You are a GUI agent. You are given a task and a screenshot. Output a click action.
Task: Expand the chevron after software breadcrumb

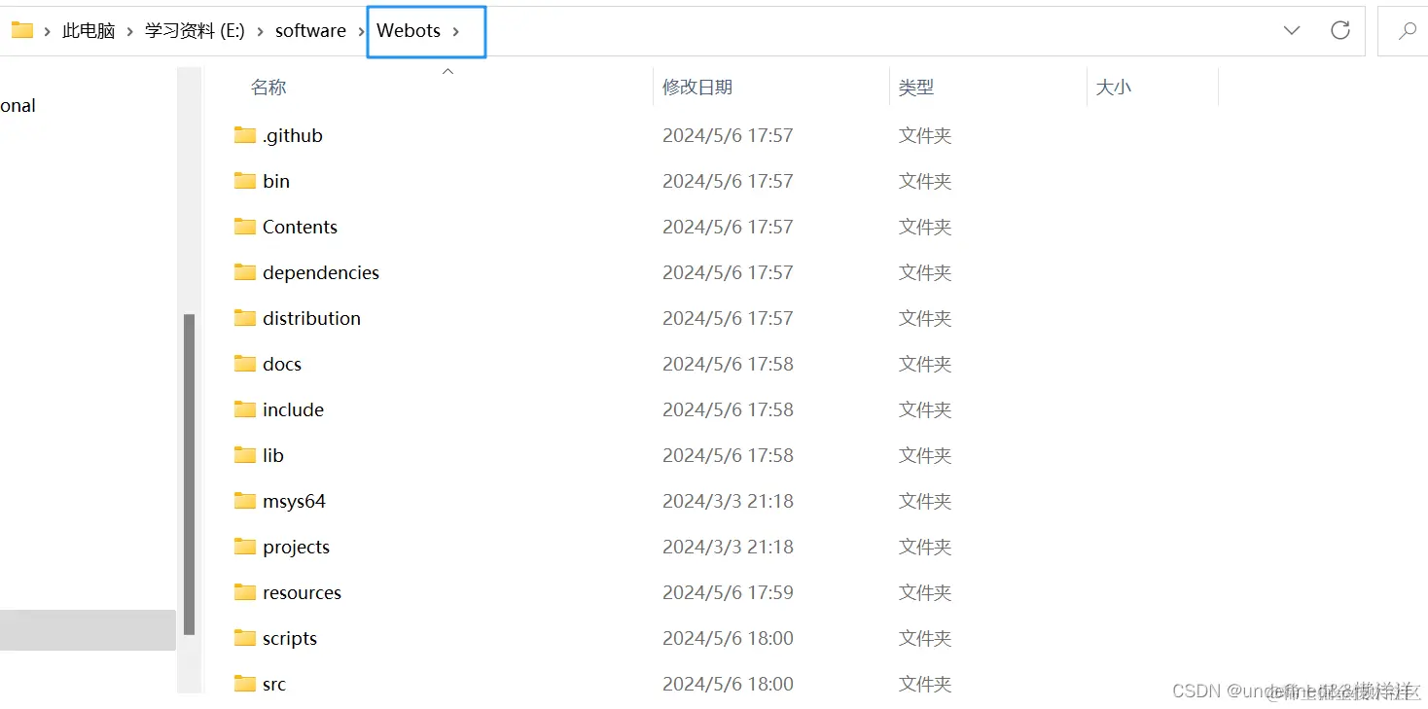coord(362,31)
